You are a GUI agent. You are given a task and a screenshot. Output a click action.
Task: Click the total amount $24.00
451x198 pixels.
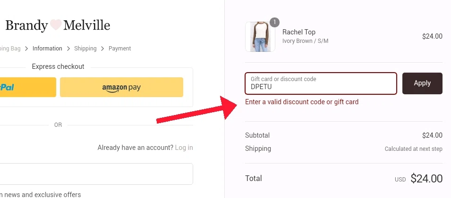[426, 179]
